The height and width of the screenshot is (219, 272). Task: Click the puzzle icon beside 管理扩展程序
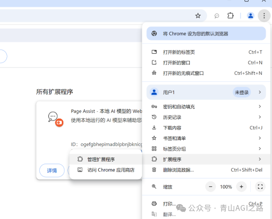click(80, 159)
